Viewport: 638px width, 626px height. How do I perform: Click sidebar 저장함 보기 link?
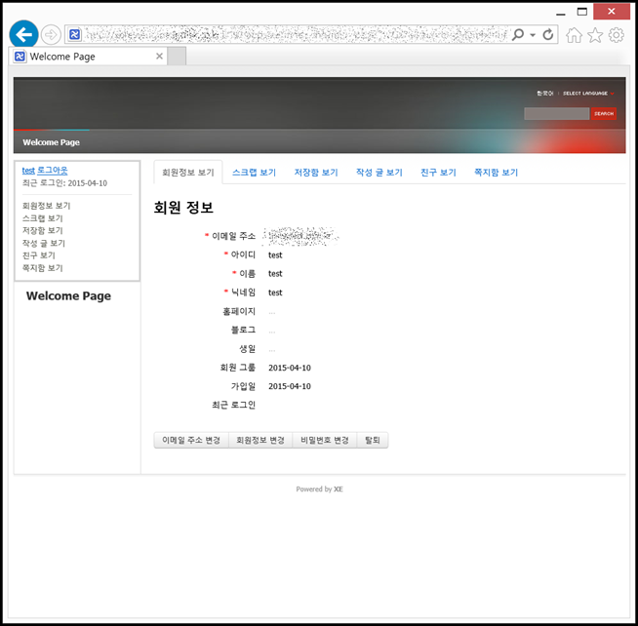43,231
